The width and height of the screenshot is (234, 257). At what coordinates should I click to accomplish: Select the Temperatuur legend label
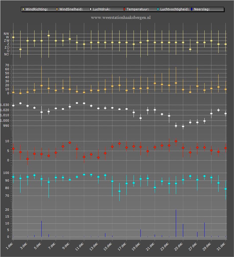138,9
